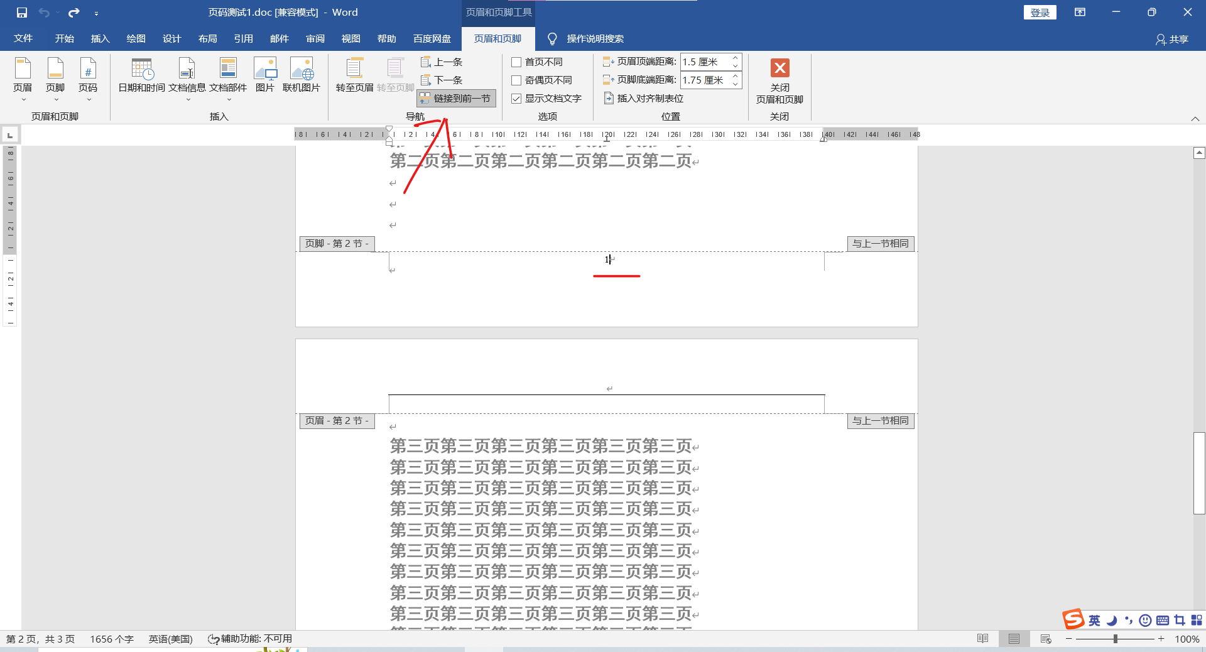Undo the last action
1206x652 pixels.
tap(44, 13)
